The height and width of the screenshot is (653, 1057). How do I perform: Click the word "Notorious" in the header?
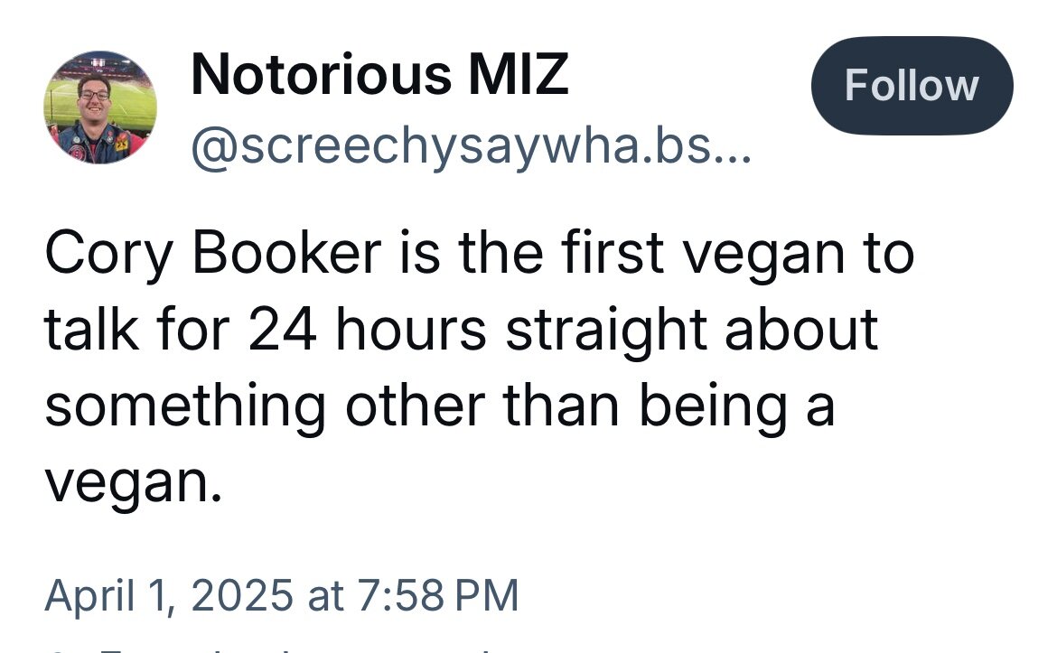click(x=321, y=75)
